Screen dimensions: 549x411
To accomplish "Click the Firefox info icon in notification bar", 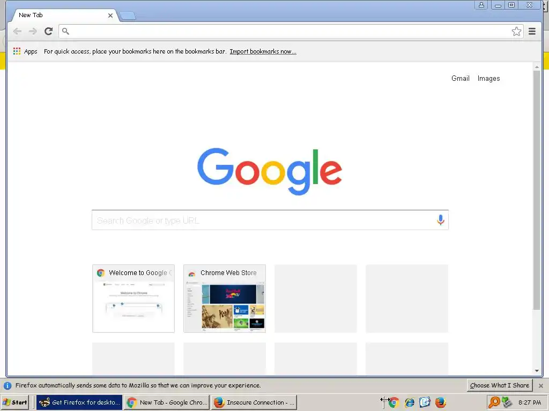I will pyautogui.click(x=8, y=385).
